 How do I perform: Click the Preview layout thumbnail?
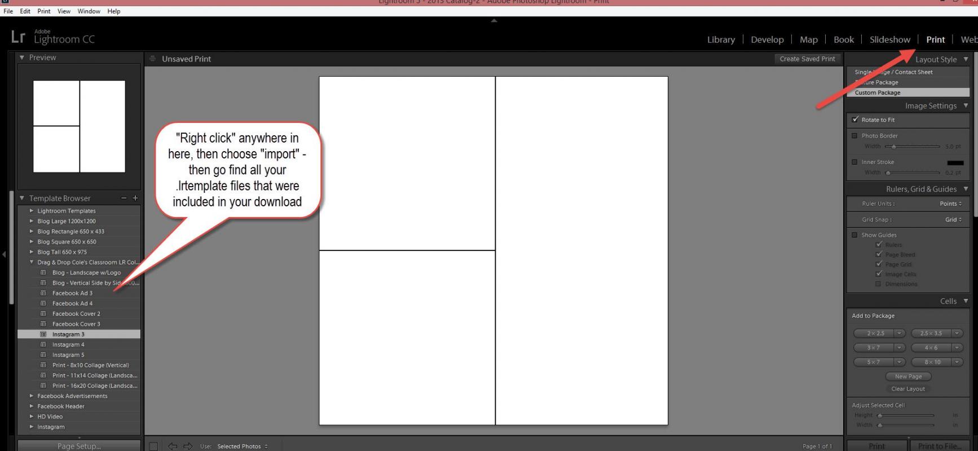pyautogui.click(x=79, y=126)
